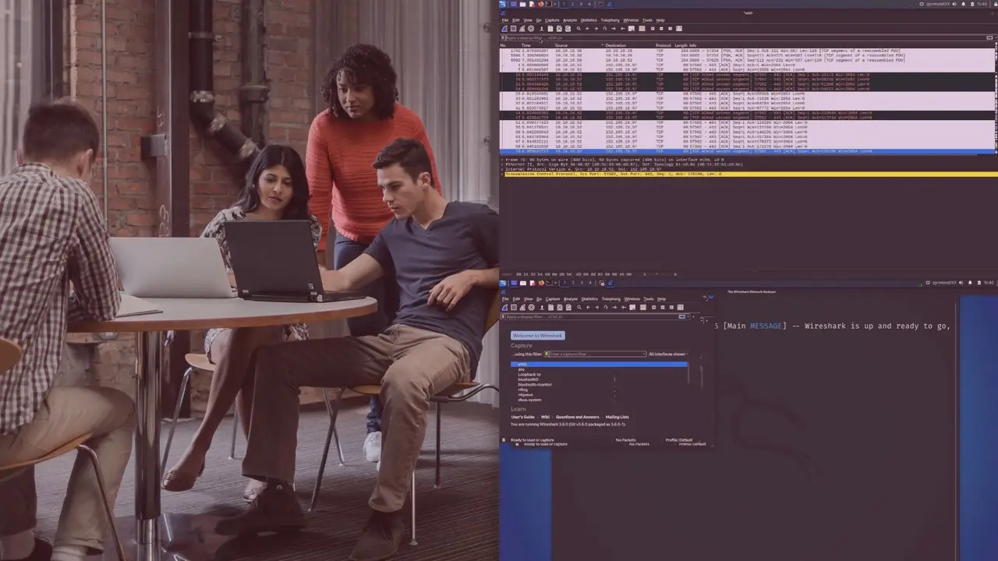
Task: Select the eth0 capture interface
Action: (x=599, y=364)
